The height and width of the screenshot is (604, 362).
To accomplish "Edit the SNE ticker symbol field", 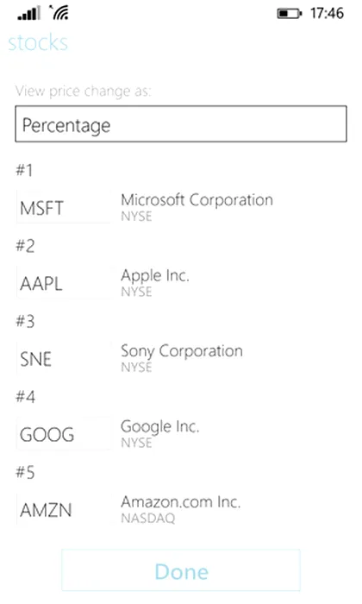I will 64,358.
